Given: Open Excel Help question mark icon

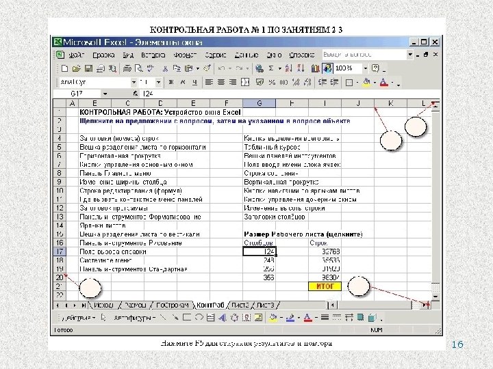Looking at the screenshot, I should (x=375, y=68).
